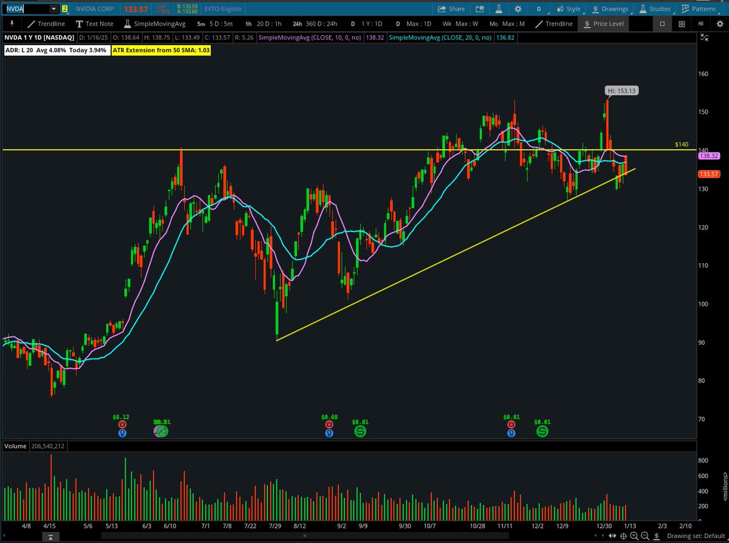Switch to Max : 1D timeframe
The height and width of the screenshot is (543, 729).
click(x=414, y=24)
